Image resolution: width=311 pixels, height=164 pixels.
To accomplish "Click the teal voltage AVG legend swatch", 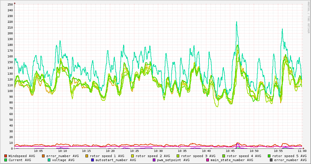I will click(x=49, y=160).
